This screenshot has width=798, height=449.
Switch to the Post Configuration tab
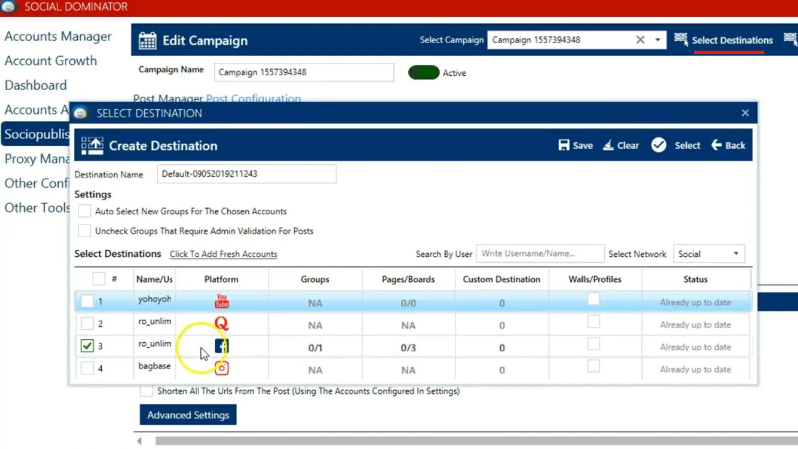point(253,98)
